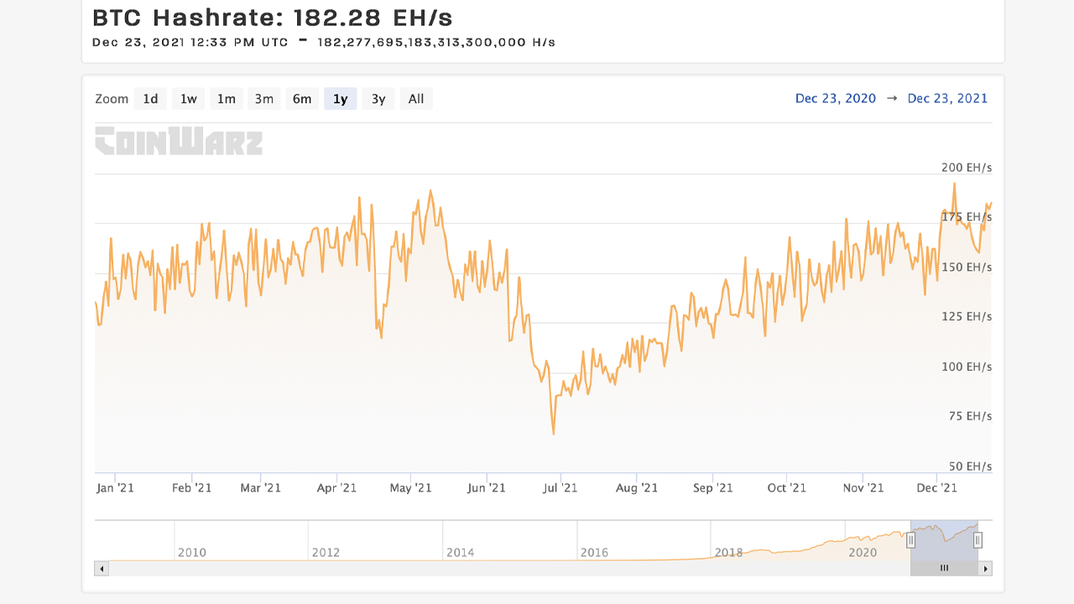Click the Zoom label
This screenshot has height=604, width=1074.
pyautogui.click(x=112, y=99)
